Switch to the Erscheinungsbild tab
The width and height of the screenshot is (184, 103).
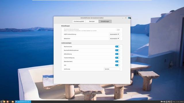click(79, 21)
